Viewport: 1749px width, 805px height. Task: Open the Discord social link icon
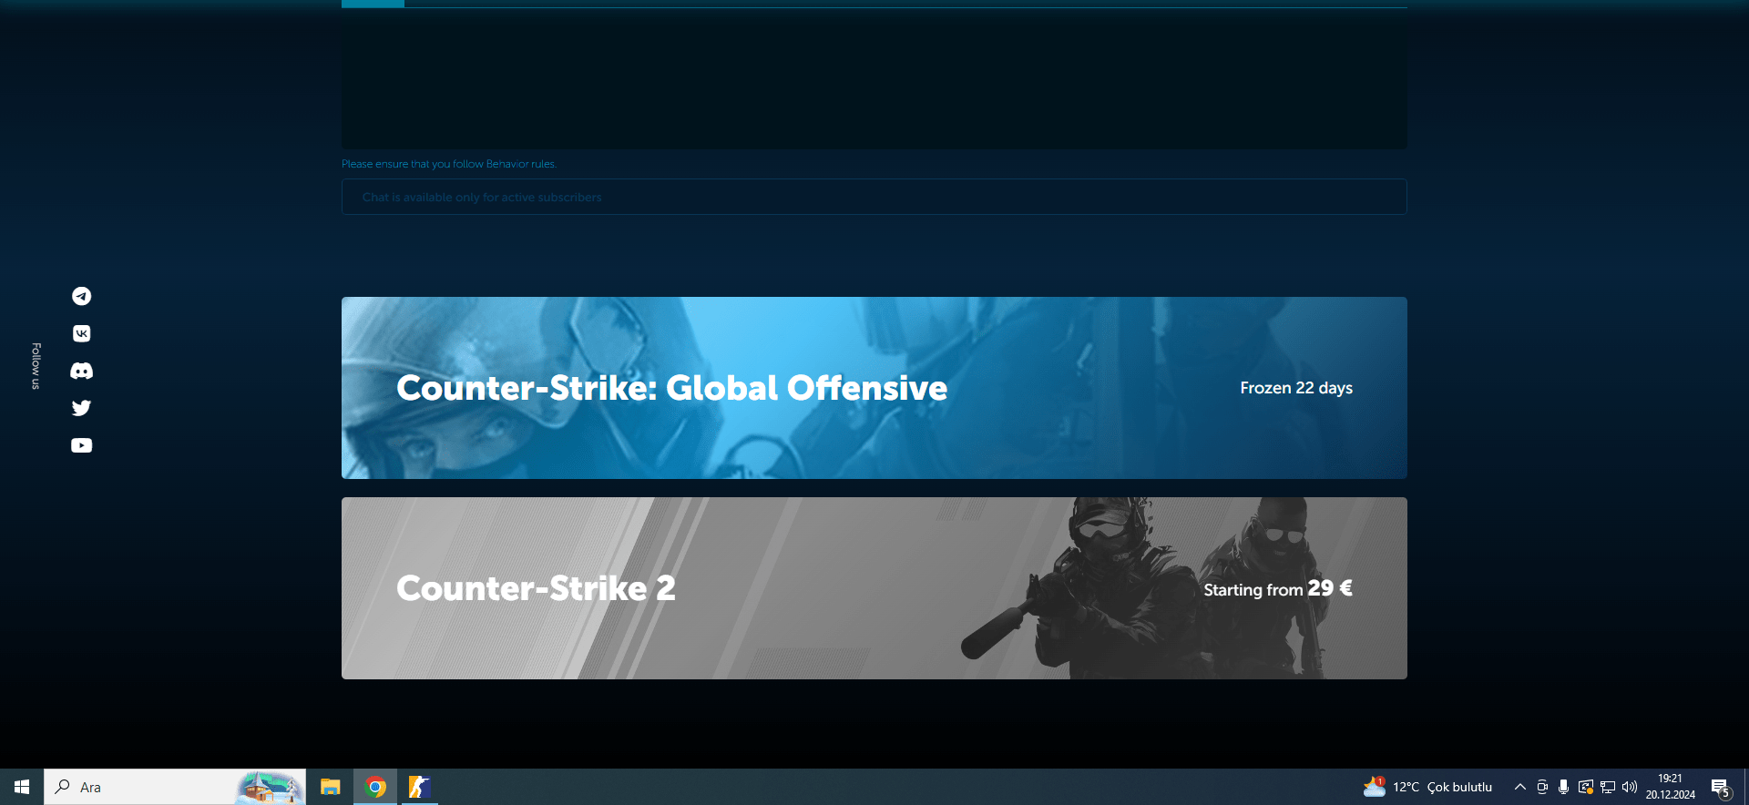pos(81,371)
